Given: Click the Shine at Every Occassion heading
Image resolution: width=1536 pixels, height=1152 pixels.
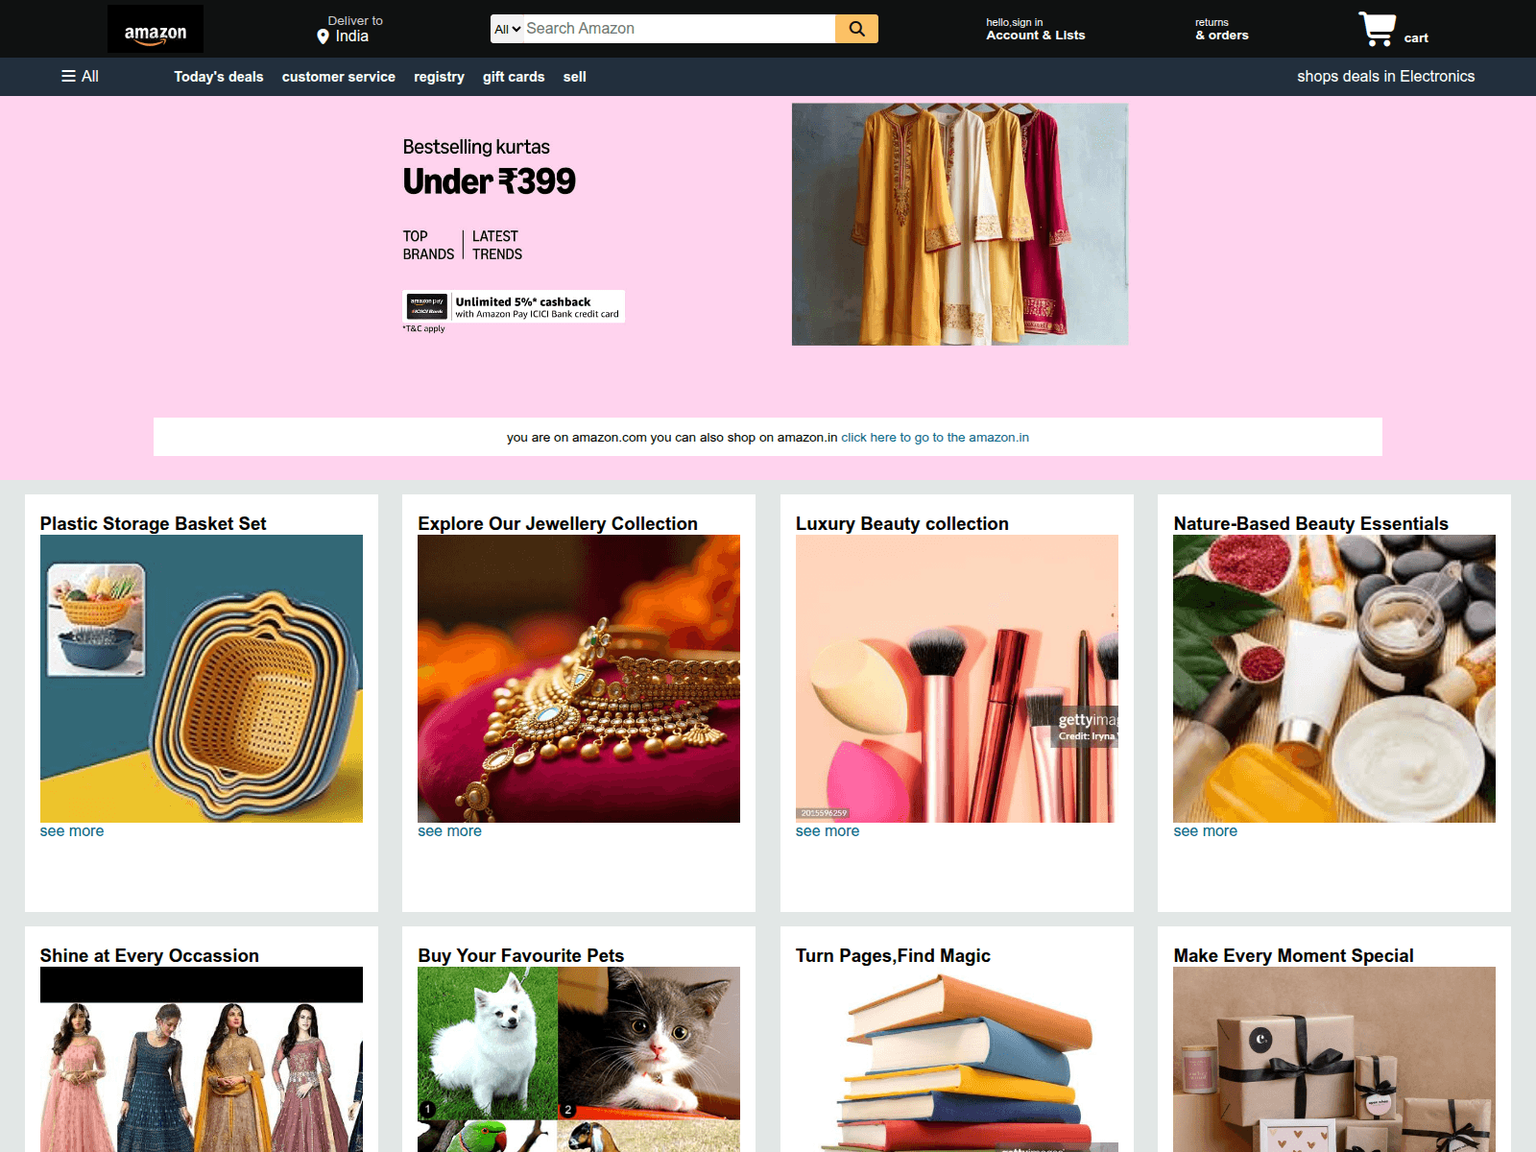Looking at the screenshot, I should coord(150,955).
